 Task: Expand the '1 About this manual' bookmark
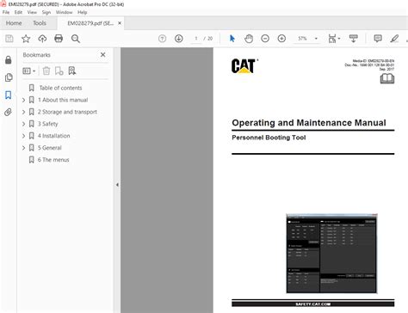tap(23, 100)
